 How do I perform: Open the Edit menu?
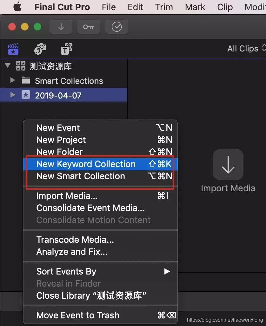pyautogui.click(x=136, y=7)
